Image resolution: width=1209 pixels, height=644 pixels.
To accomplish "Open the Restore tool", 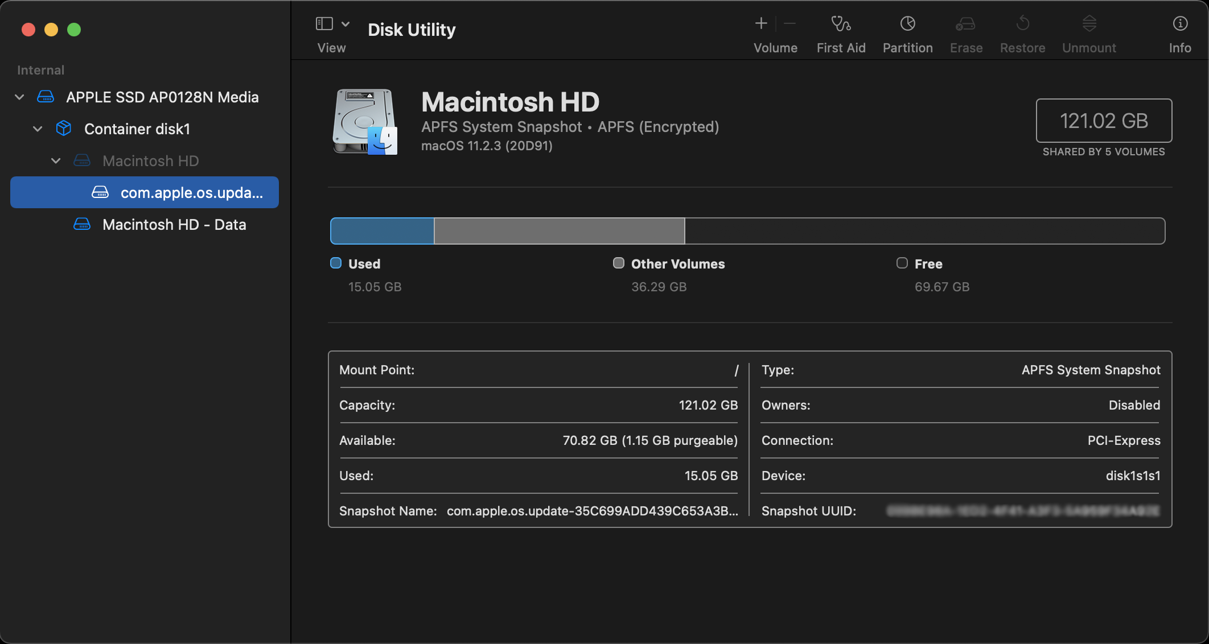I will (1022, 31).
